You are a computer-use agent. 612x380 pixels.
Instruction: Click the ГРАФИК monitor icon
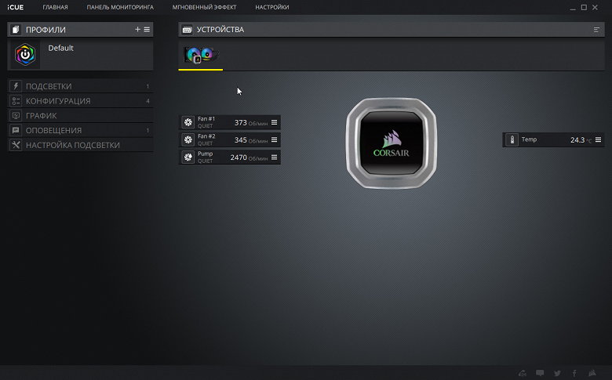pyautogui.click(x=16, y=116)
